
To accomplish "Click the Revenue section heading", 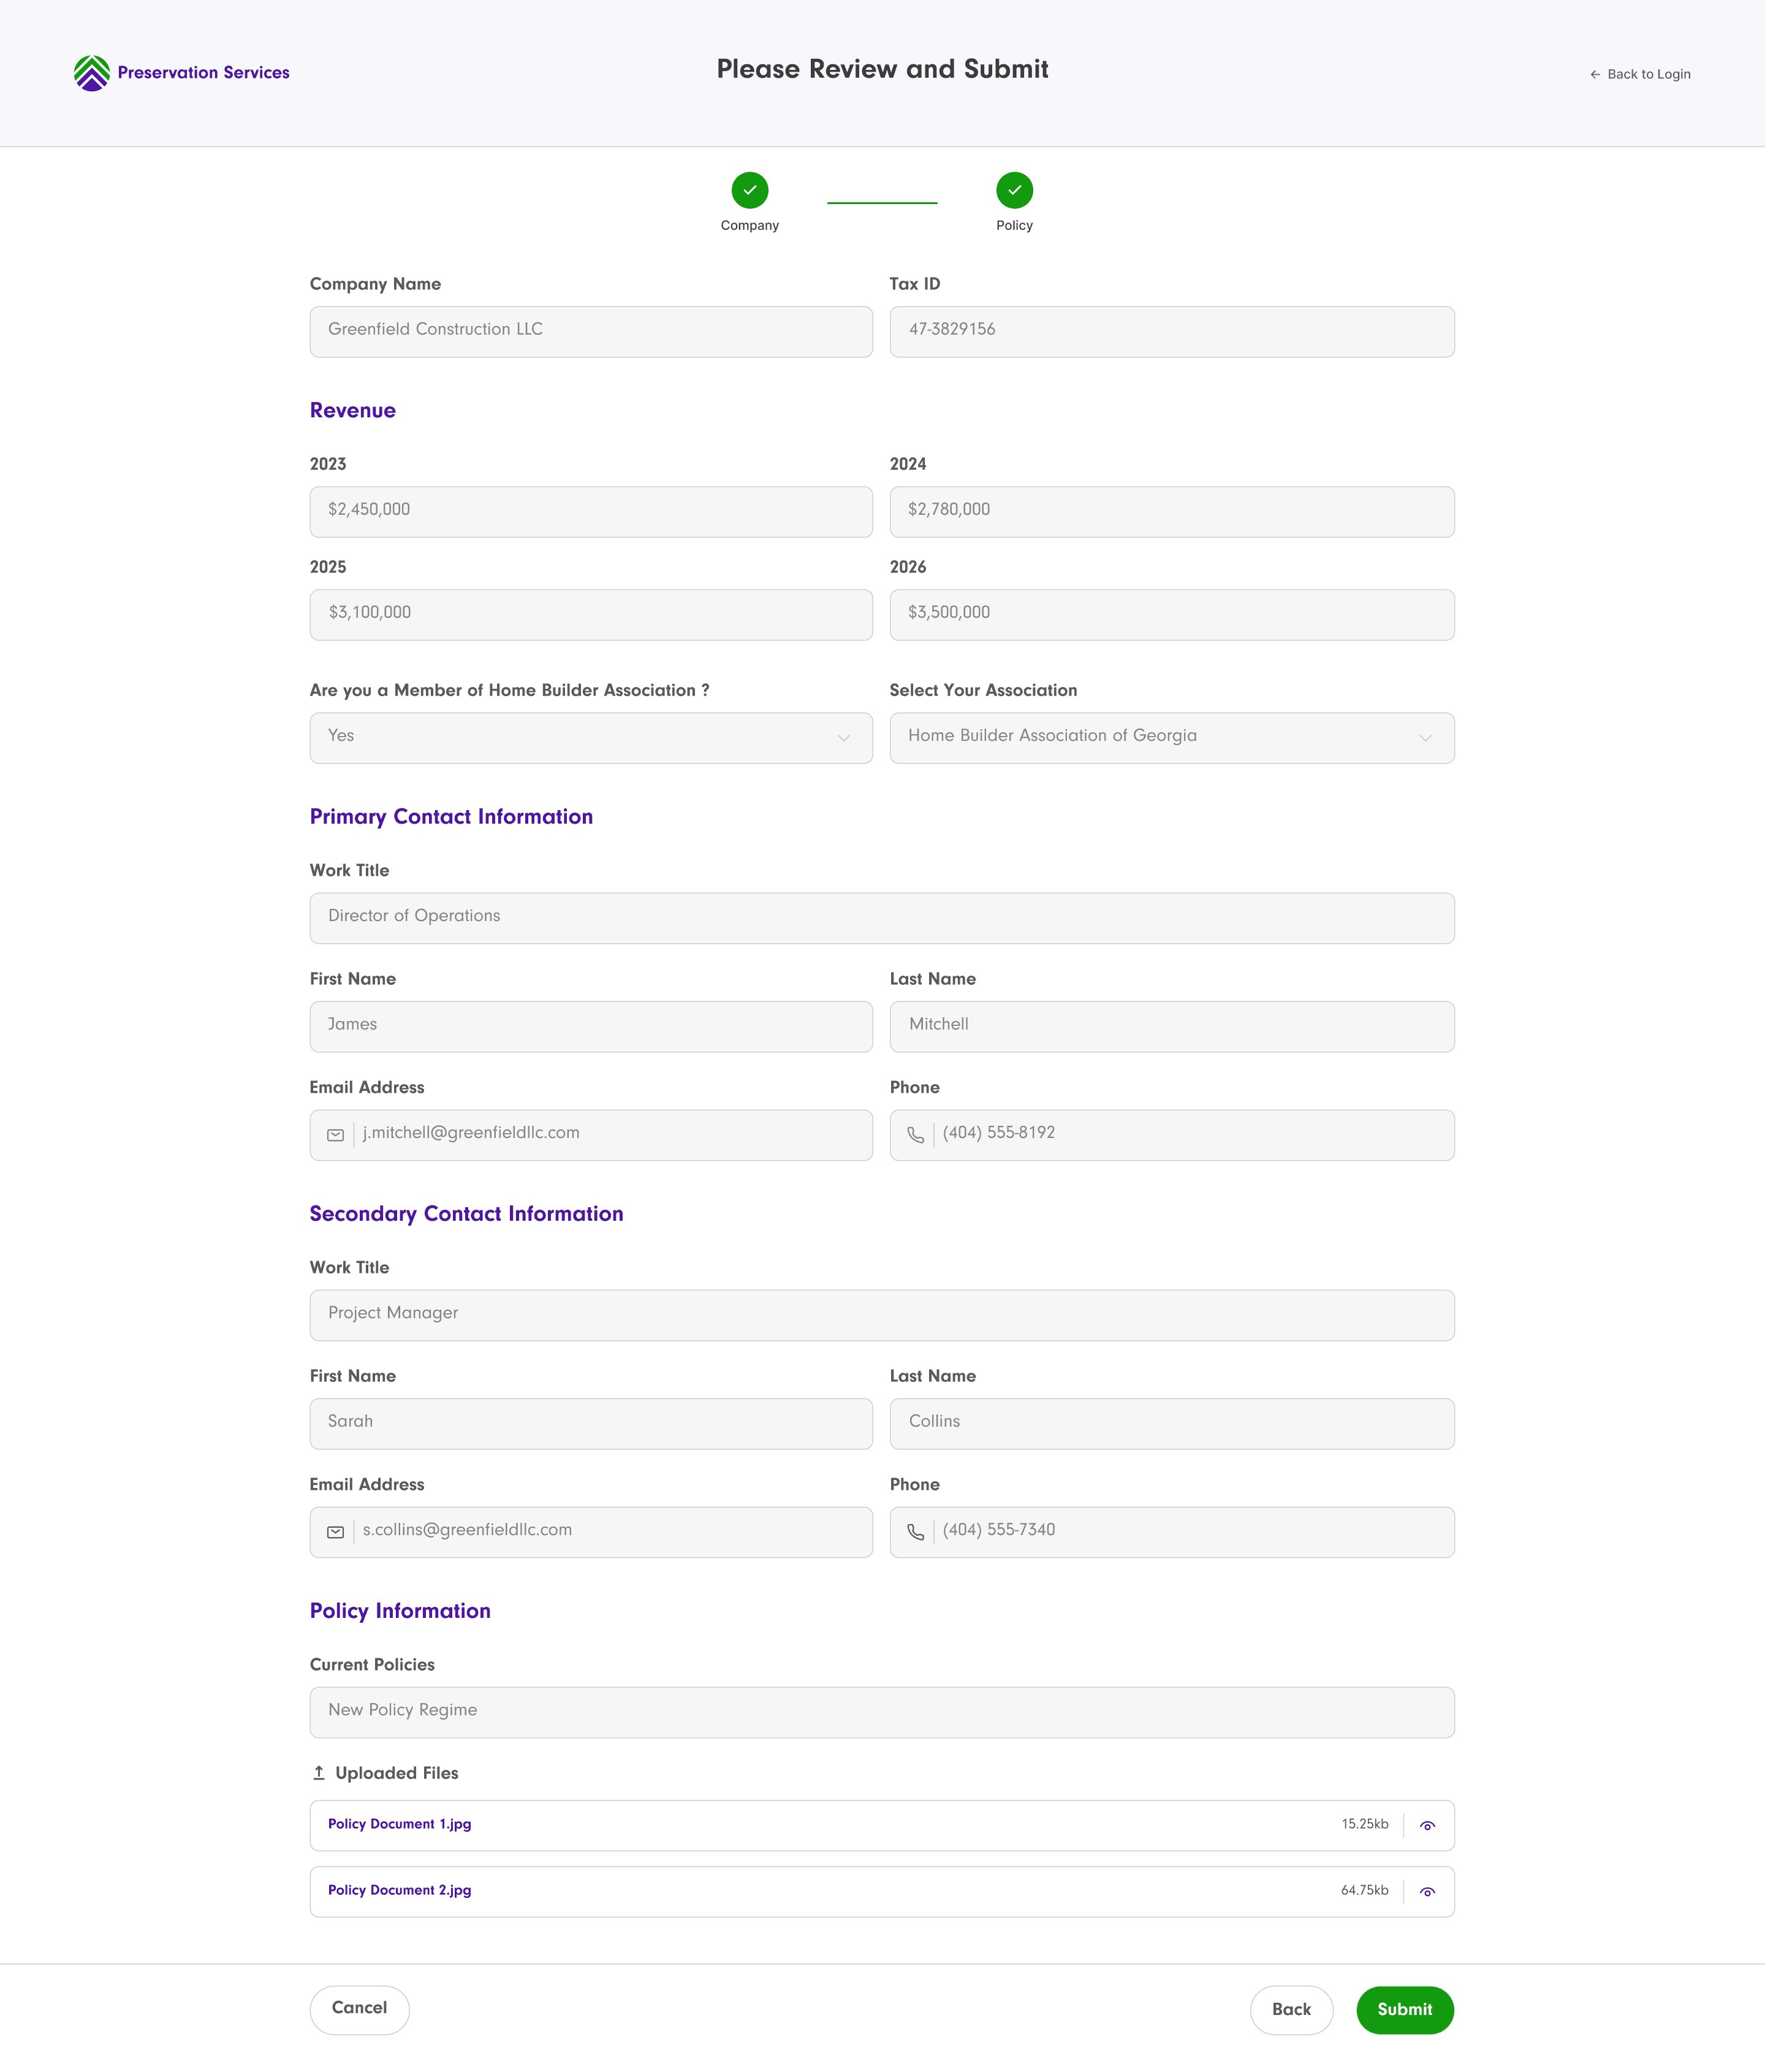I will [353, 410].
